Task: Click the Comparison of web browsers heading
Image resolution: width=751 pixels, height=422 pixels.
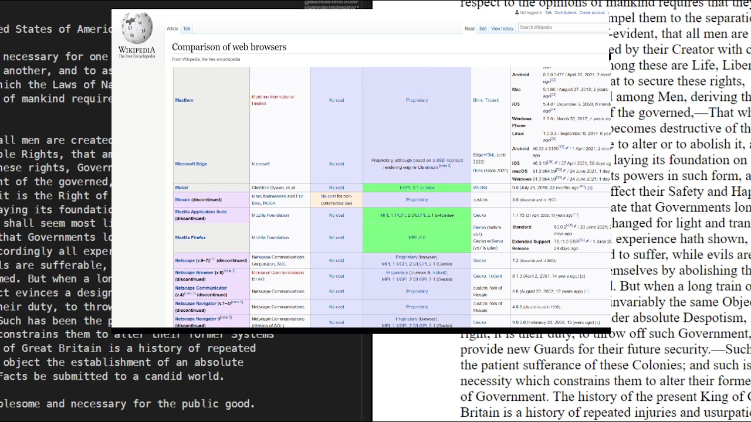Action: pos(229,47)
